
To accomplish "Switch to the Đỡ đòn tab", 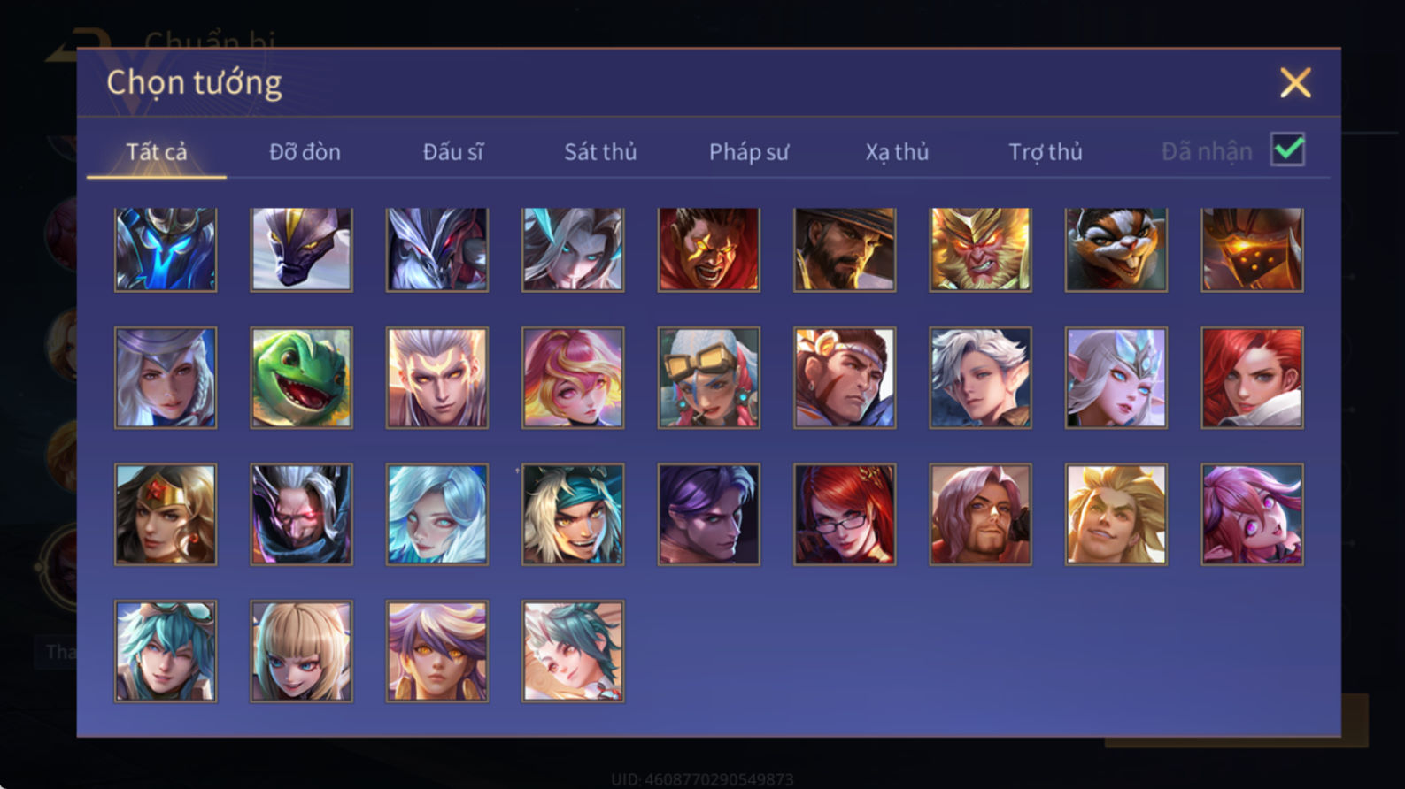I will [305, 151].
